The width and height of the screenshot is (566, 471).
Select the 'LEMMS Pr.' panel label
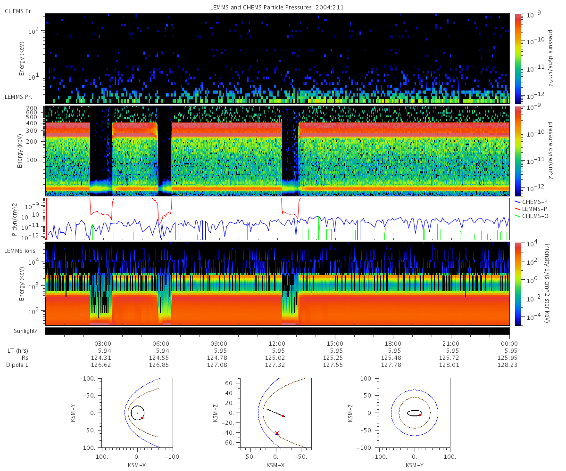click(18, 97)
